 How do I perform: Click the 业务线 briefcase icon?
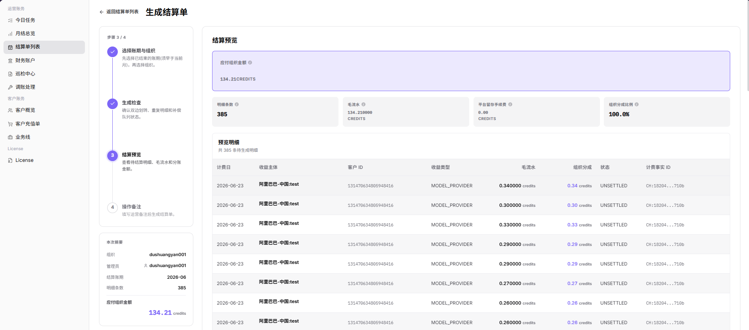pos(10,137)
